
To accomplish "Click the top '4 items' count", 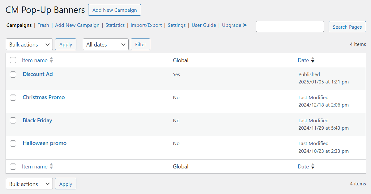I will pos(358,44).
